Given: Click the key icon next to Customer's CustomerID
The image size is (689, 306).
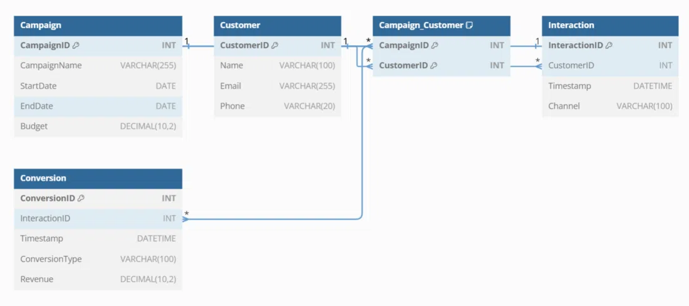Looking at the screenshot, I should click(x=275, y=46).
